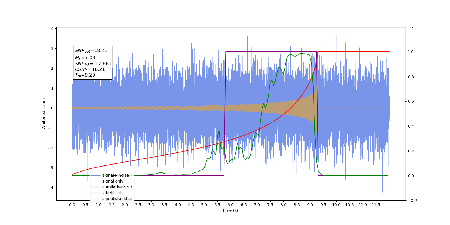Click the 'Whitened strain' y-axis label

44,114
